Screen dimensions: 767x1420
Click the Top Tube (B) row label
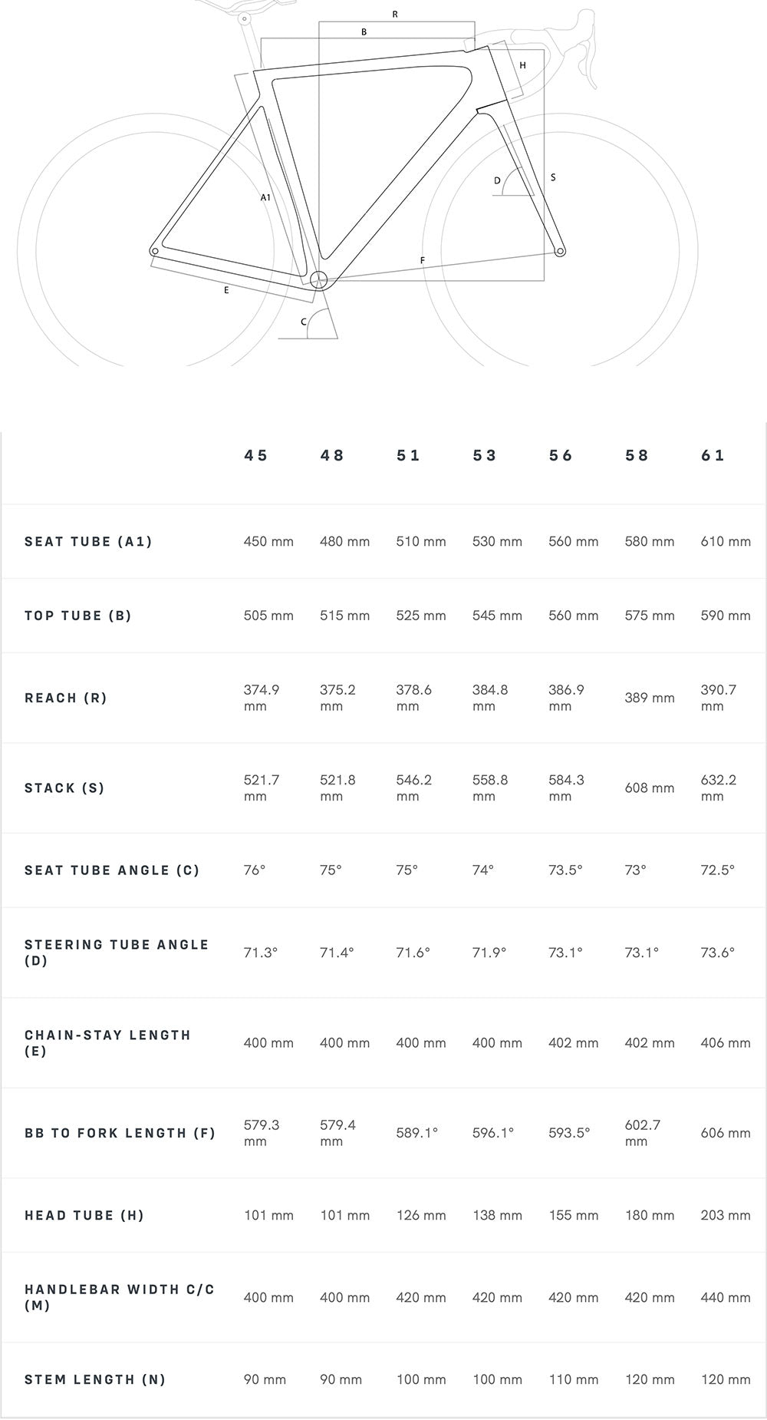(78, 616)
